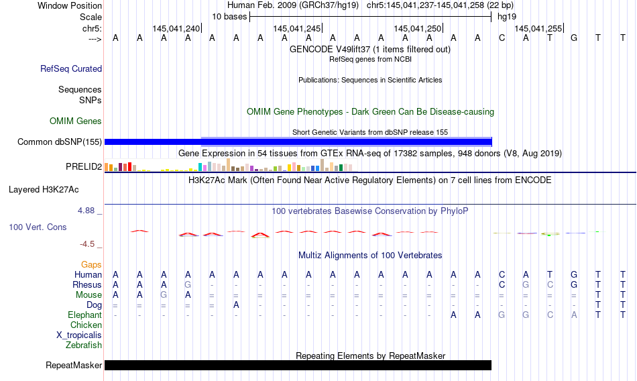
Task: Click the C base in the Elephant row
Action: click(550, 315)
